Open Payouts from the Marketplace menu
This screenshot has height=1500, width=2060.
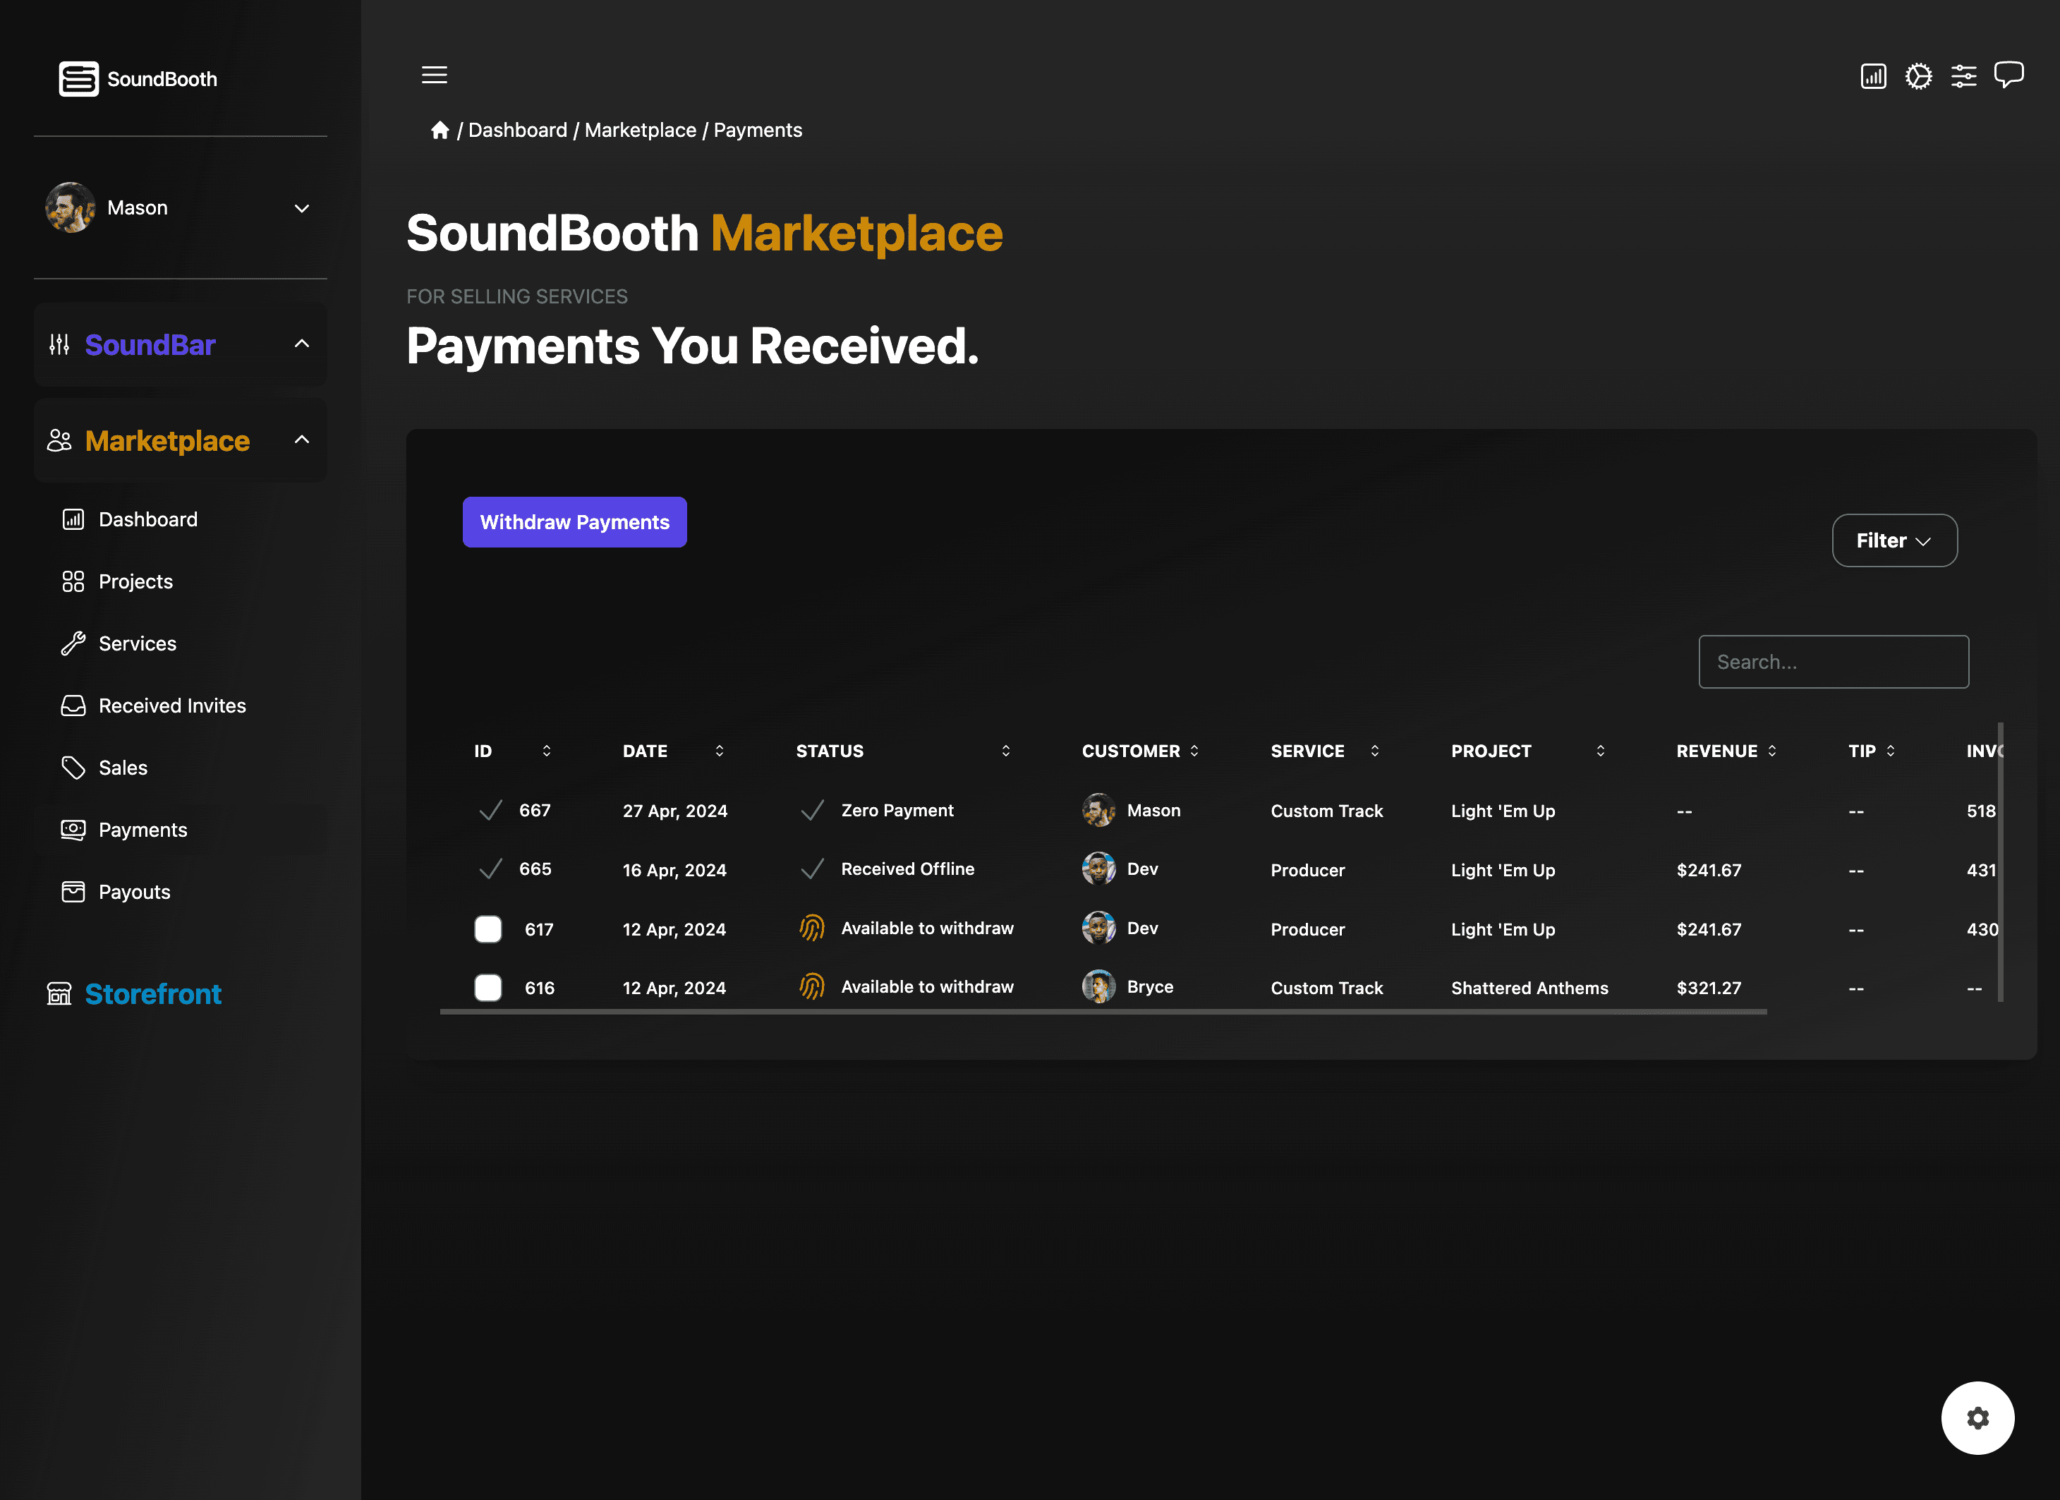(x=133, y=891)
